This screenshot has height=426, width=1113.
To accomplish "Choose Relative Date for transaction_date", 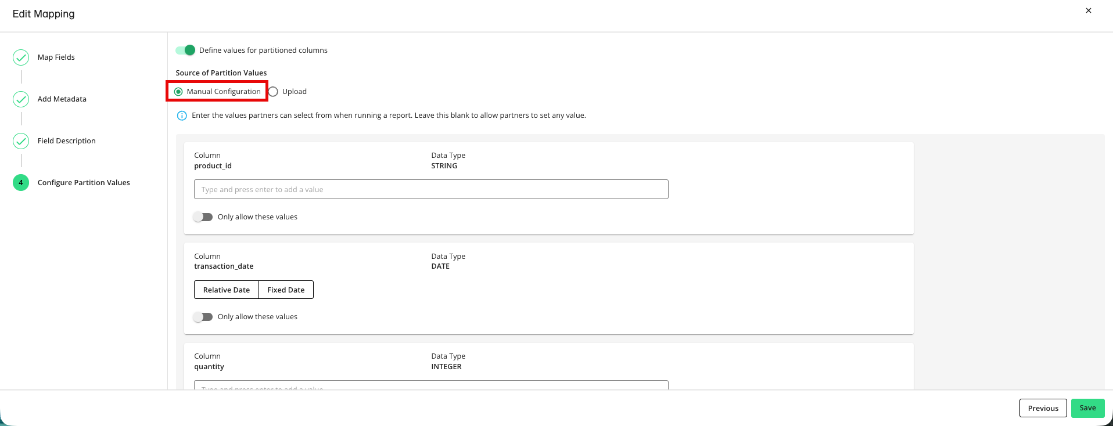I will [227, 290].
